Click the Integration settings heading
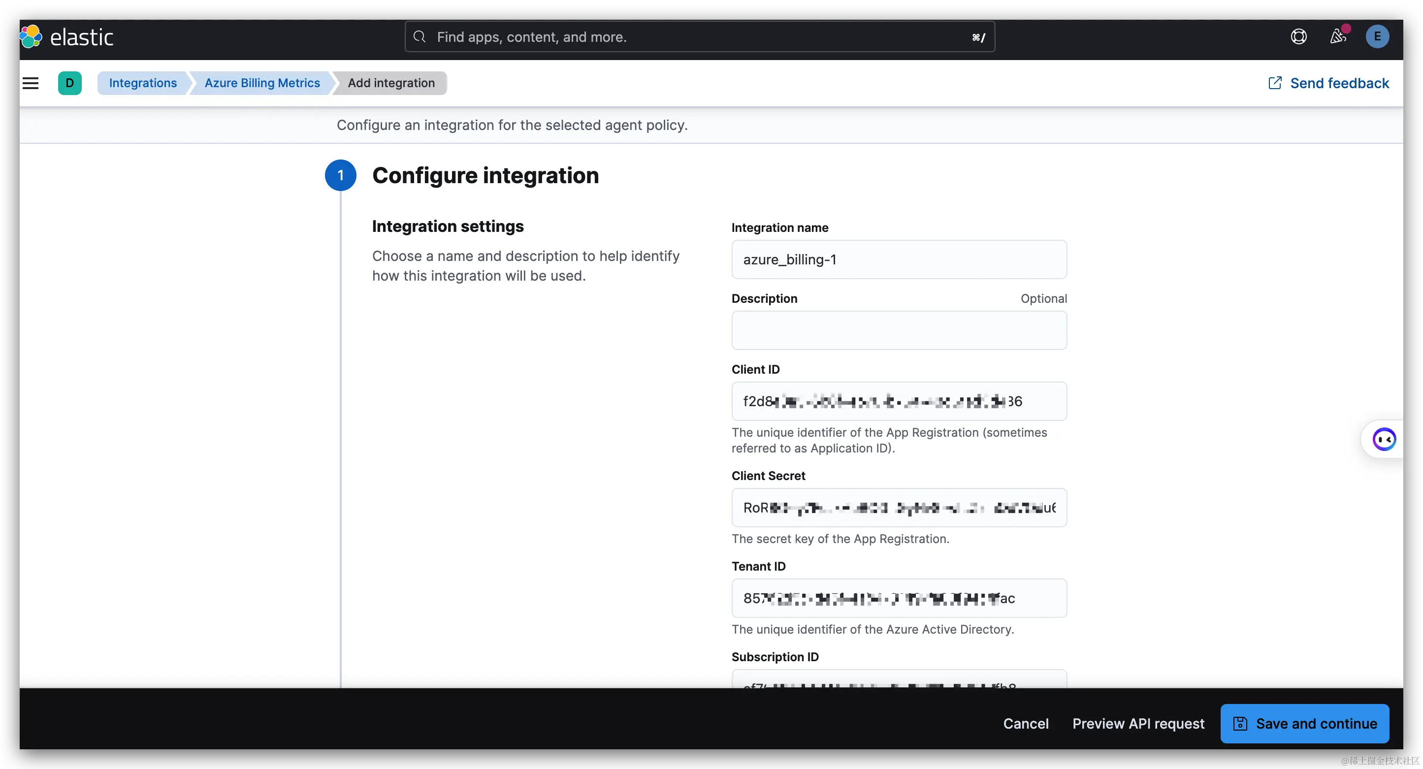This screenshot has width=1423, height=769. click(448, 226)
